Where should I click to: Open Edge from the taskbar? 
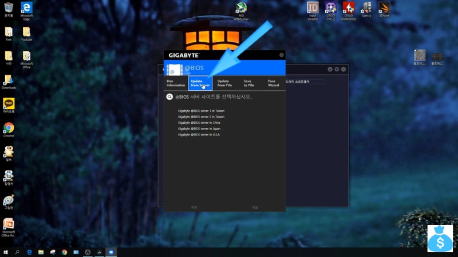coord(29,252)
